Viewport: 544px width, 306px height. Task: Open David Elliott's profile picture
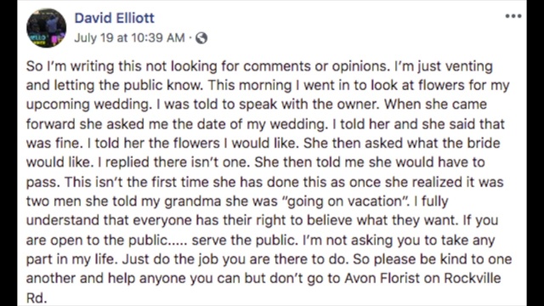pyautogui.click(x=46, y=28)
